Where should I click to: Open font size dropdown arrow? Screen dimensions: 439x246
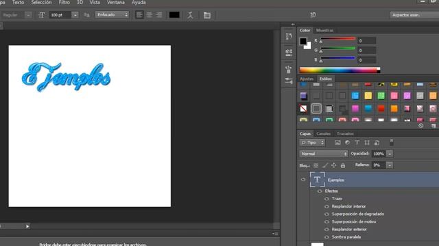(x=75, y=15)
